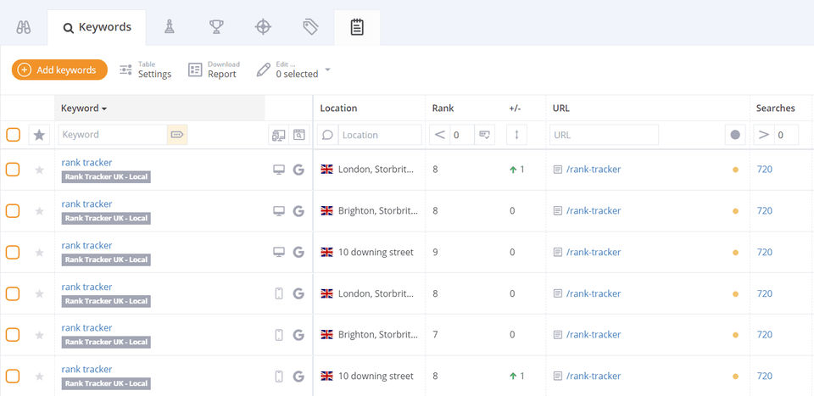
Task: Click the tag filter icon beside Keyword field
Action: coord(176,135)
